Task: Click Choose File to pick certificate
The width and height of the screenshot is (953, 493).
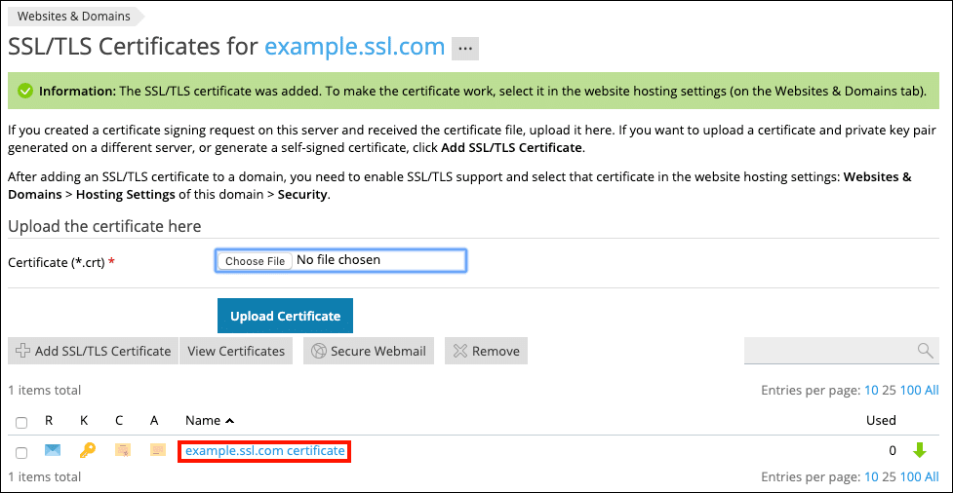Action: coord(255,261)
